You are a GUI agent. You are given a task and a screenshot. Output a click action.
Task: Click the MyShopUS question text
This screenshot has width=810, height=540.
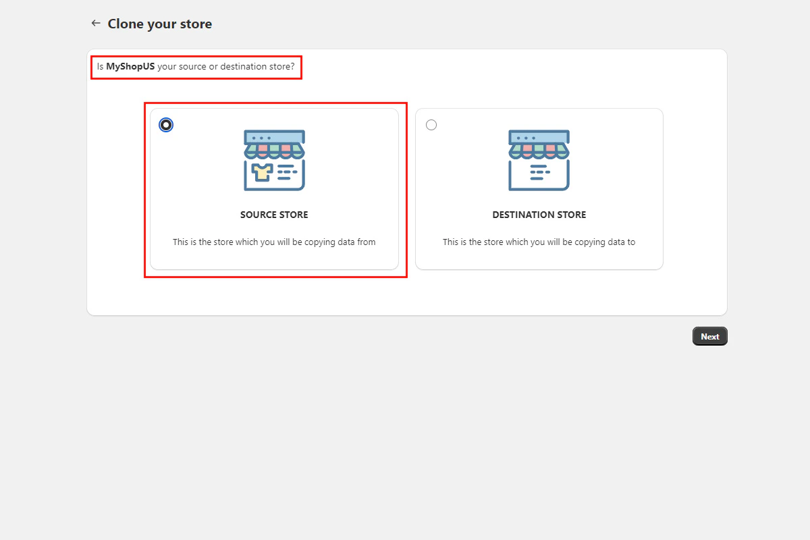tap(196, 67)
